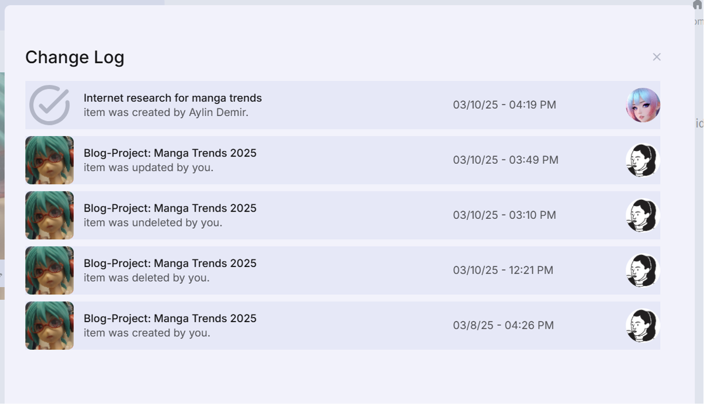Click your avatar beside the 04:26 PM timestamp
Viewport: 704px width, 407px height.
pos(642,325)
